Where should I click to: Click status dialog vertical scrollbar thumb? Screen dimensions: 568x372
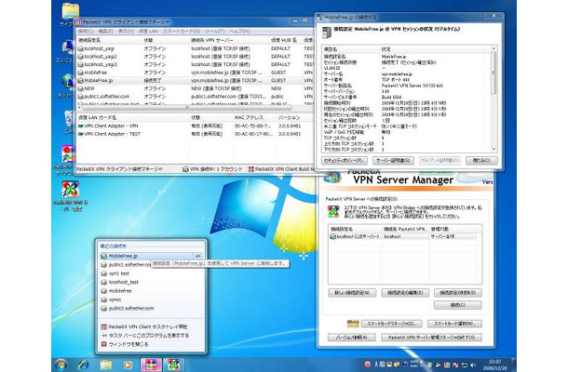pyautogui.click(x=494, y=73)
